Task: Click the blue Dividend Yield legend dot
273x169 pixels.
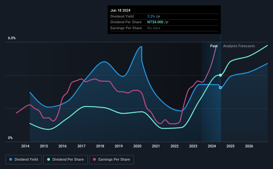Action: (x=11, y=159)
